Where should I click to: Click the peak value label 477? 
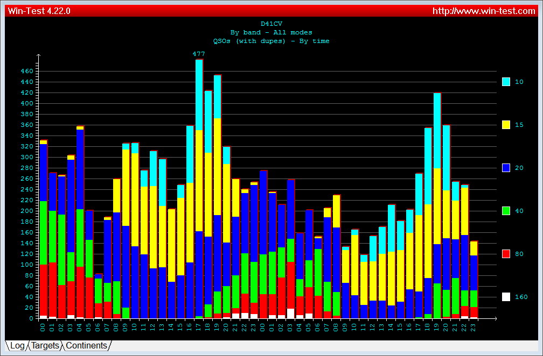[199, 54]
